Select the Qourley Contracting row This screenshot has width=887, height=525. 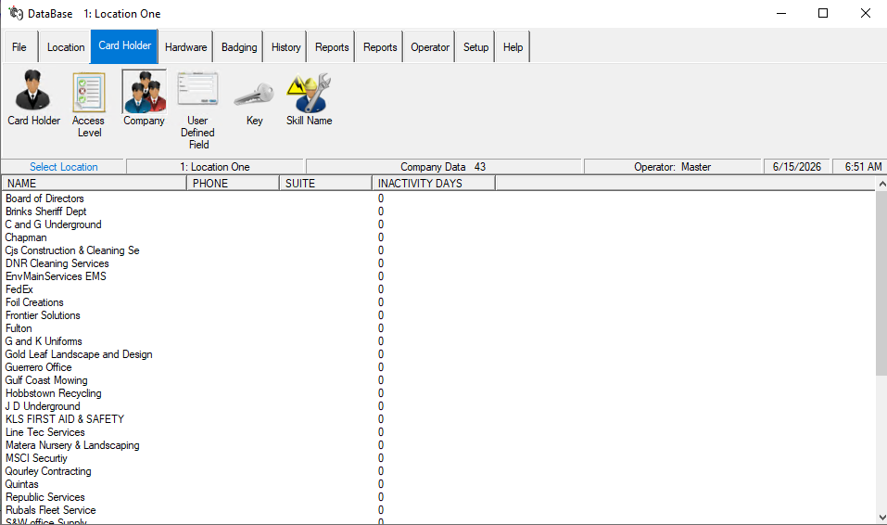click(438, 472)
